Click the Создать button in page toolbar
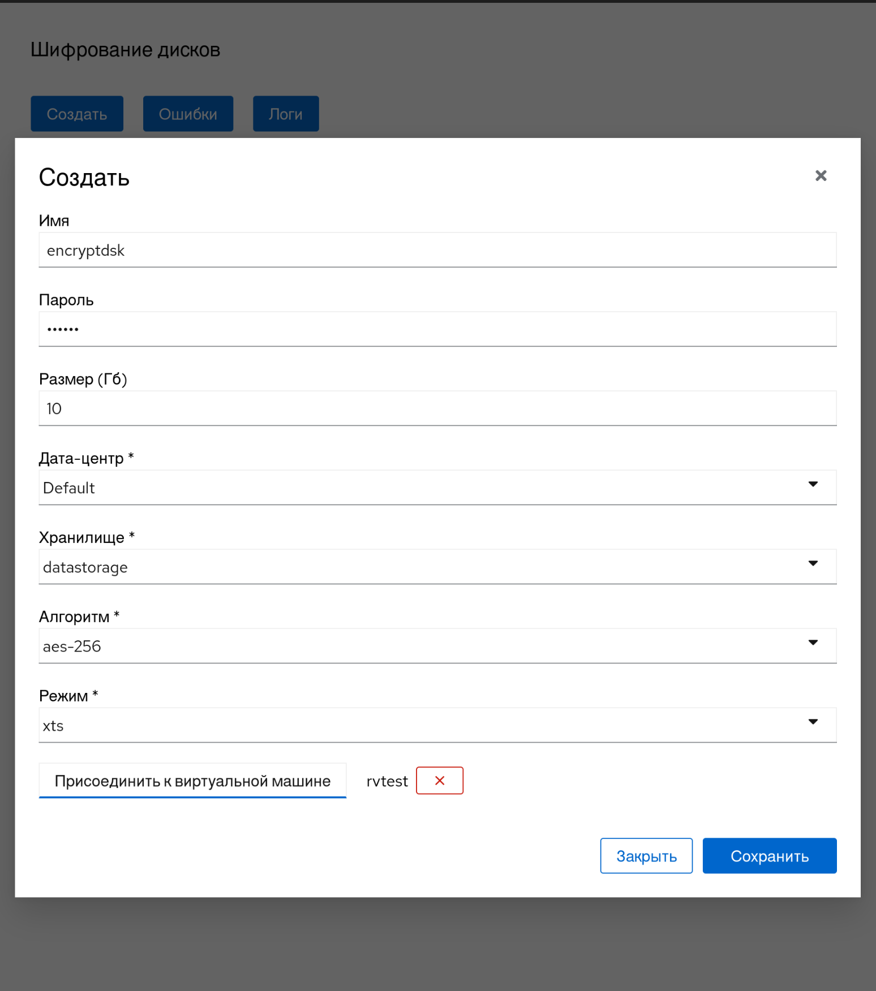Screen dimensions: 876x991 pos(77,114)
